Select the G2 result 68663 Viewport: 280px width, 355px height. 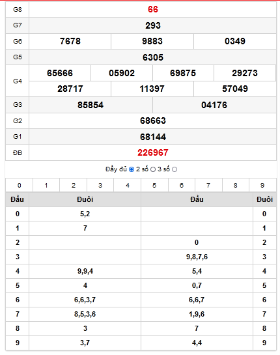153,121
